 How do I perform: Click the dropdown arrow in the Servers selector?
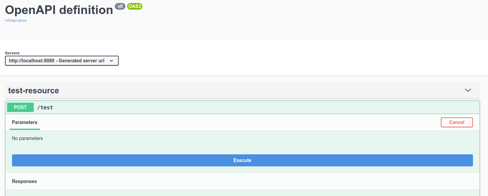(x=111, y=61)
